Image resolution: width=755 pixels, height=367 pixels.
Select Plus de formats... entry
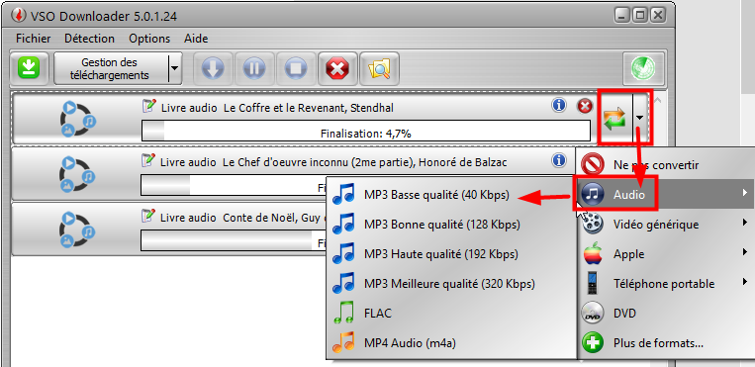(x=665, y=343)
